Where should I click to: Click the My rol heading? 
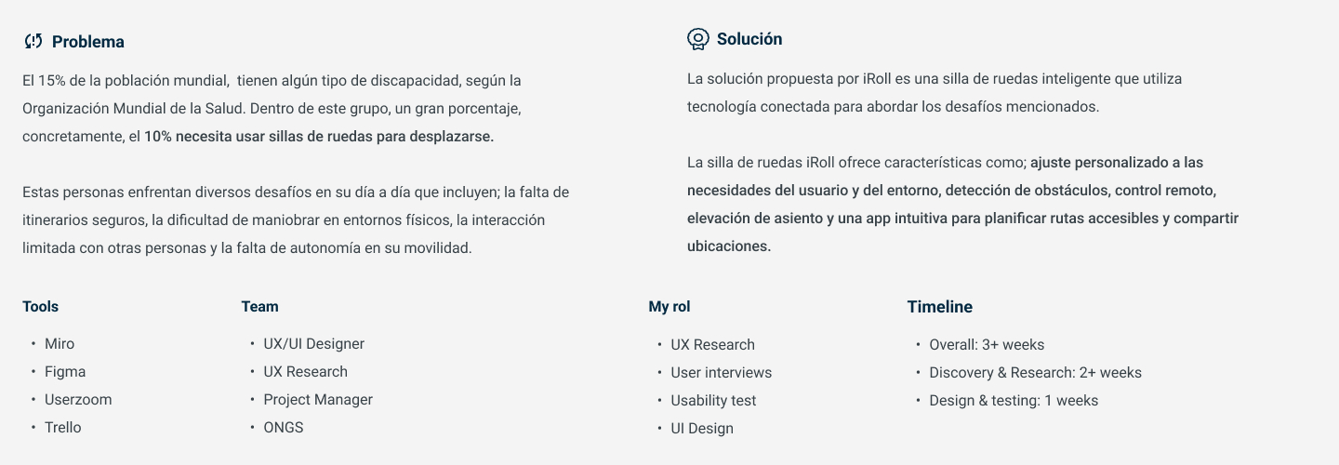coord(669,306)
